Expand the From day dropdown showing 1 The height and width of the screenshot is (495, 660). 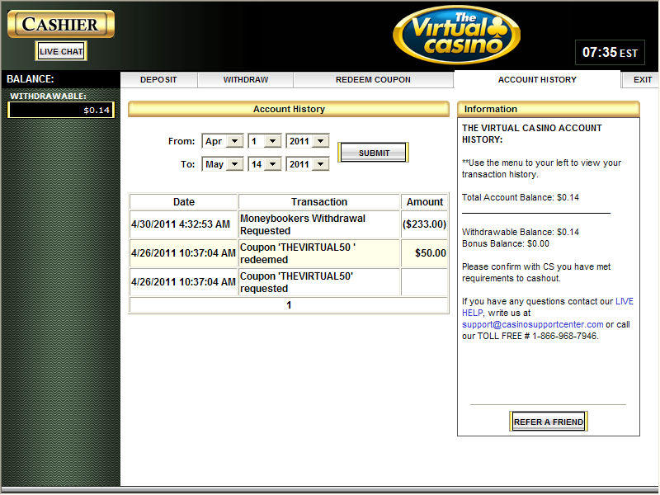(265, 141)
